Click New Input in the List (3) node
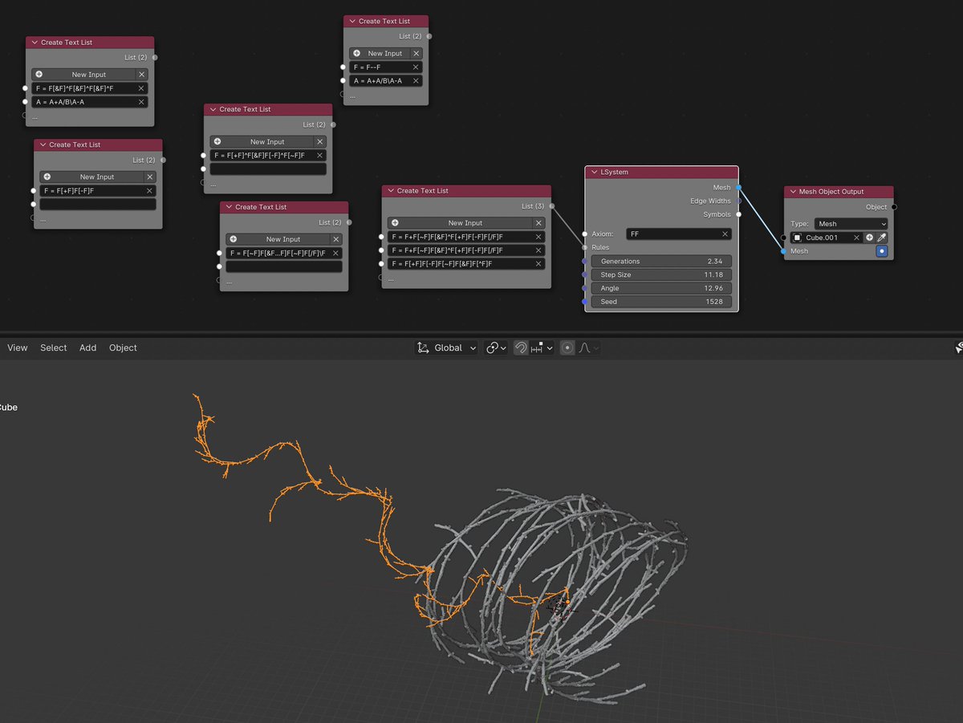The image size is (963, 723). pos(458,223)
